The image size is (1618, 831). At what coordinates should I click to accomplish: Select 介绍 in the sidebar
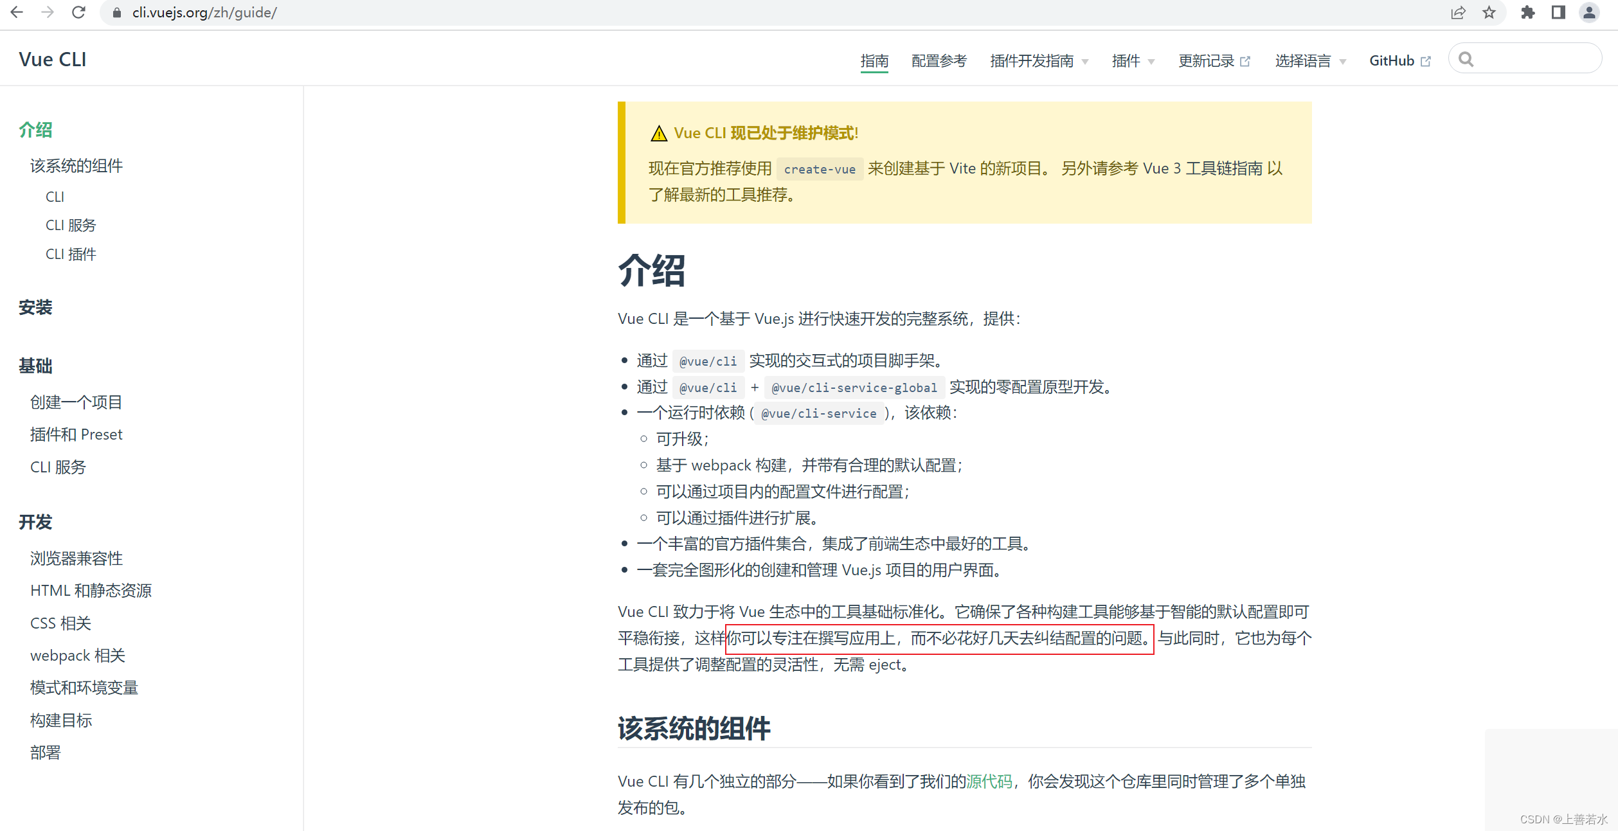(x=35, y=130)
